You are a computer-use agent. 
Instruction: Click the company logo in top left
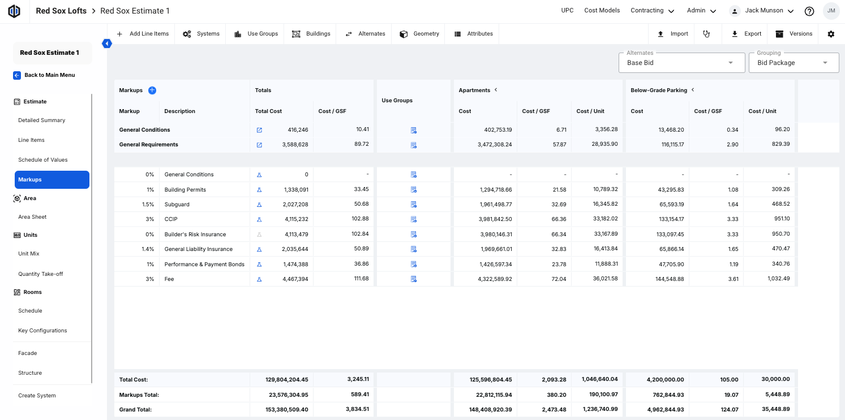point(14,11)
